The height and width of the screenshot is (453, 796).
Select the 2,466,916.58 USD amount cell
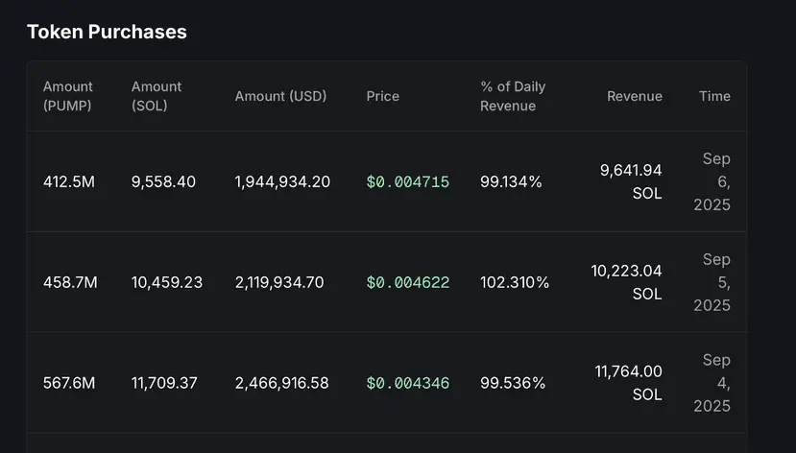pos(281,383)
